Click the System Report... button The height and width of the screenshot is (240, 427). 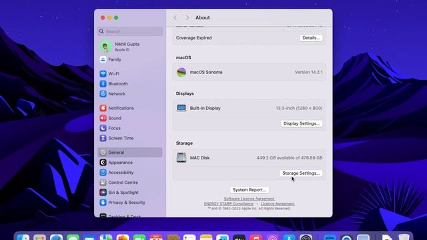coord(249,190)
